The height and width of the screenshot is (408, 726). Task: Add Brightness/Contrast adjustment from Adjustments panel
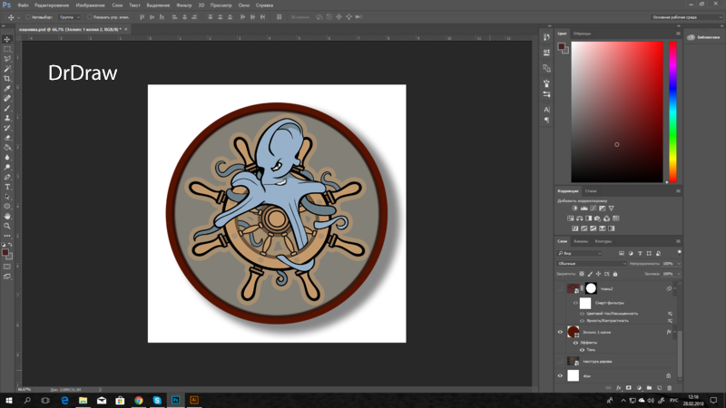click(574, 209)
